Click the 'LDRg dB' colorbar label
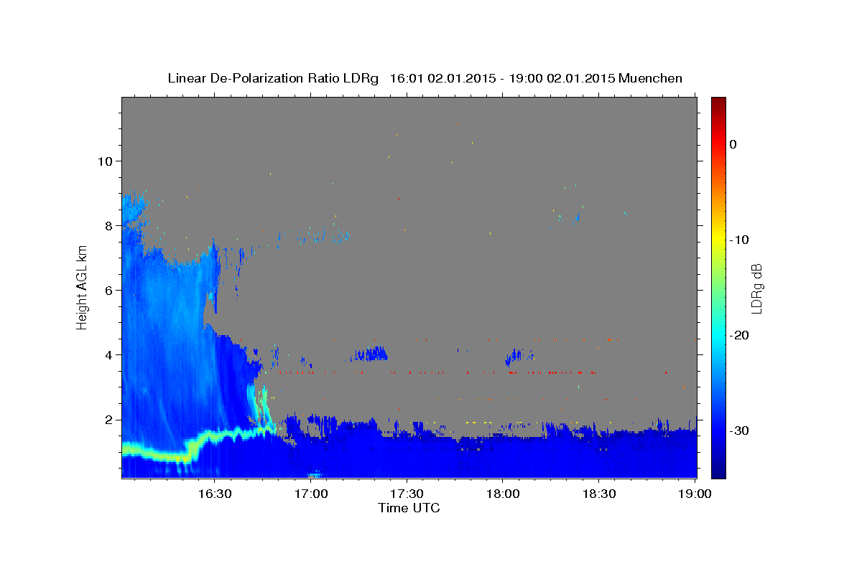Image resolution: width=862 pixels, height=574 pixels. pyautogui.click(x=756, y=288)
